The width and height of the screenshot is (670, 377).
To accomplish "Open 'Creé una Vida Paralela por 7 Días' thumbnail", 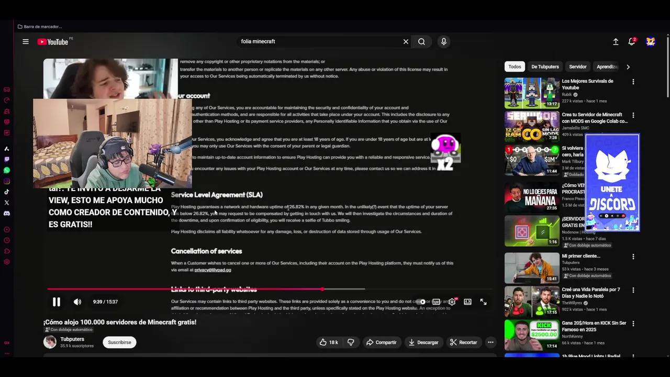I will pos(532,301).
